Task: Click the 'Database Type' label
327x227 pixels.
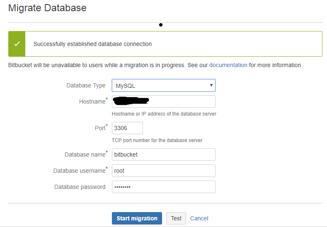Action: point(86,85)
